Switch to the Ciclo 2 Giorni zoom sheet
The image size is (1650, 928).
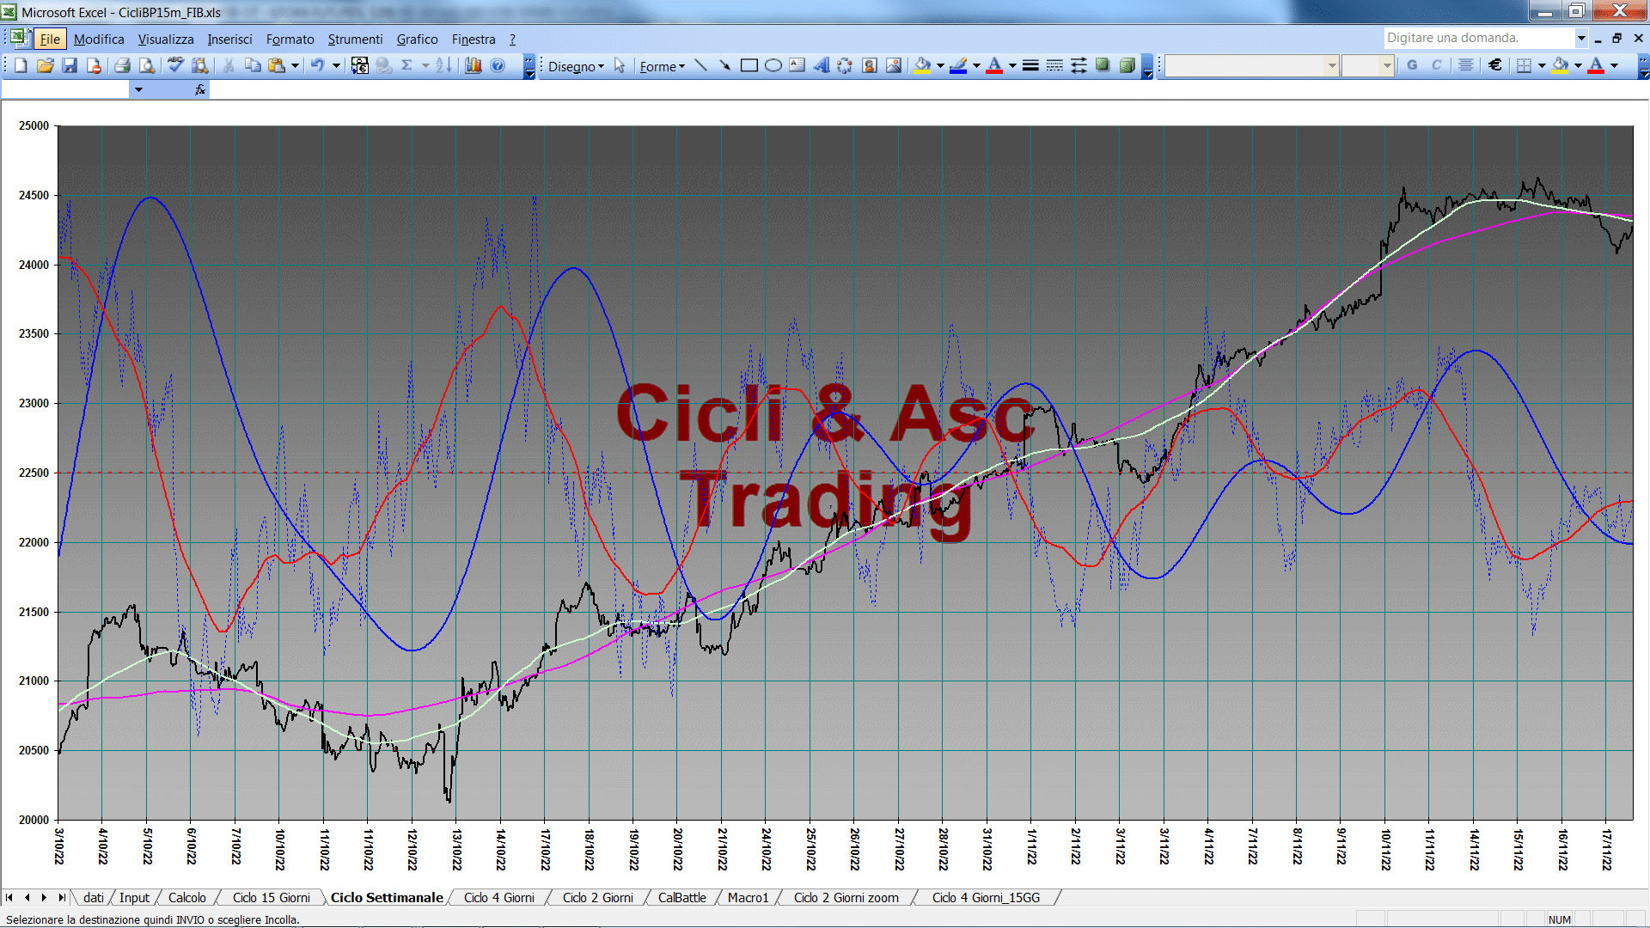click(846, 898)
